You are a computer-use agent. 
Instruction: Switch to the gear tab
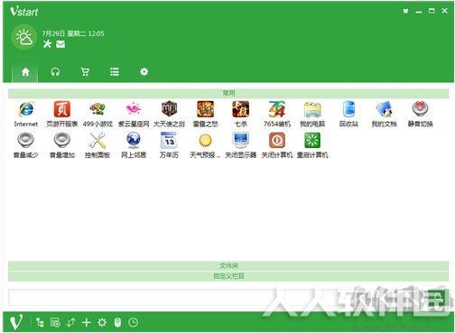[144, 72]
